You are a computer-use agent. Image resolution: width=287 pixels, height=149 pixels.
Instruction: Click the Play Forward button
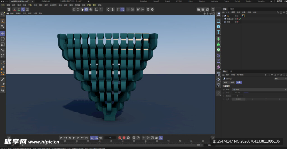coord(74,138)
